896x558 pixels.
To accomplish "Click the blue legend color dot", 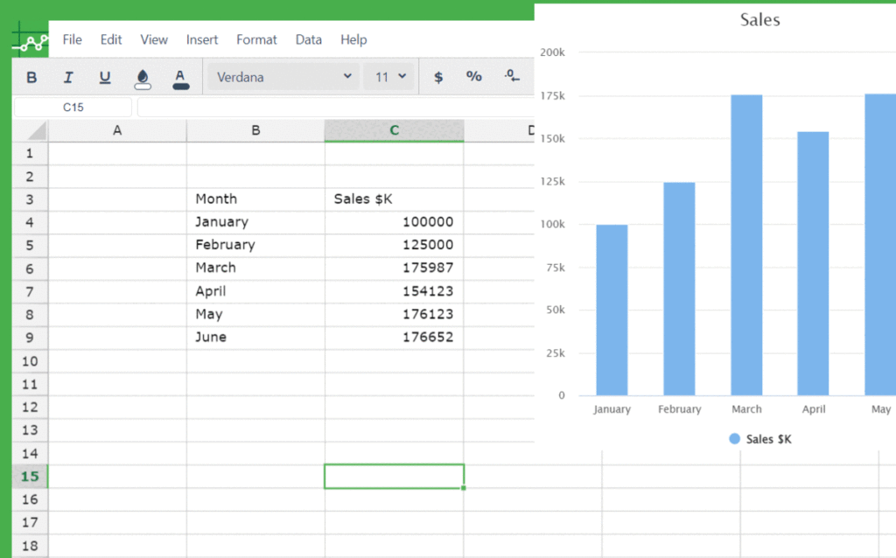I will coord(733,439).
